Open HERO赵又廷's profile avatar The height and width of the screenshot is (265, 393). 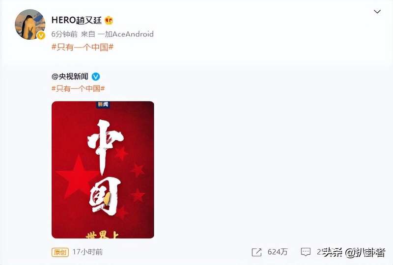[x=30, y=25]
